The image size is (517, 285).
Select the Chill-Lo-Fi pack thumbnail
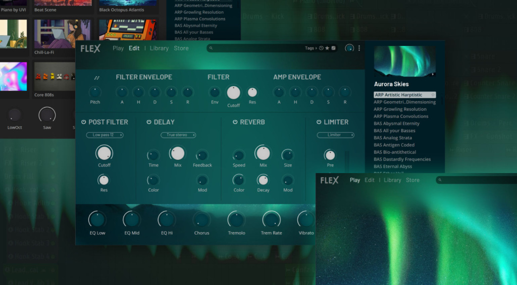coord(62,34)
